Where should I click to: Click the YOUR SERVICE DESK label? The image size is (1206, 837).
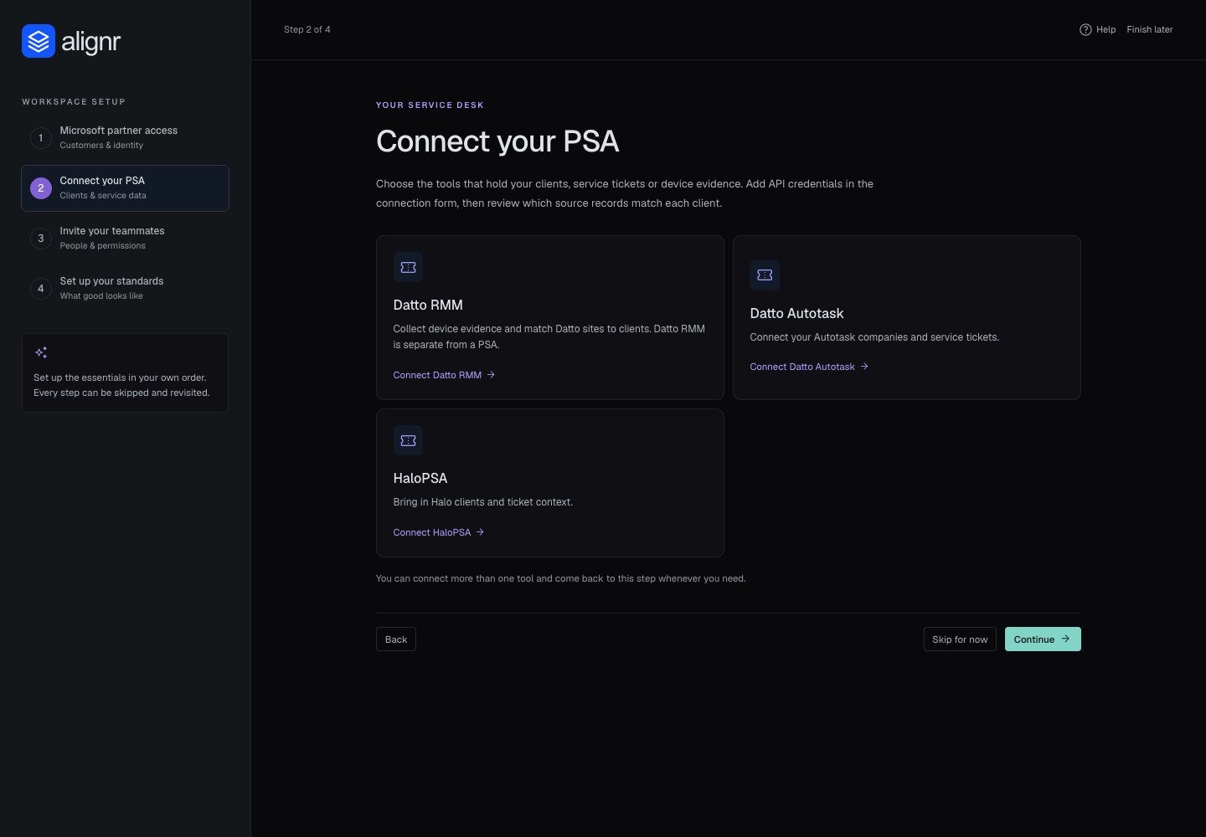430,105
